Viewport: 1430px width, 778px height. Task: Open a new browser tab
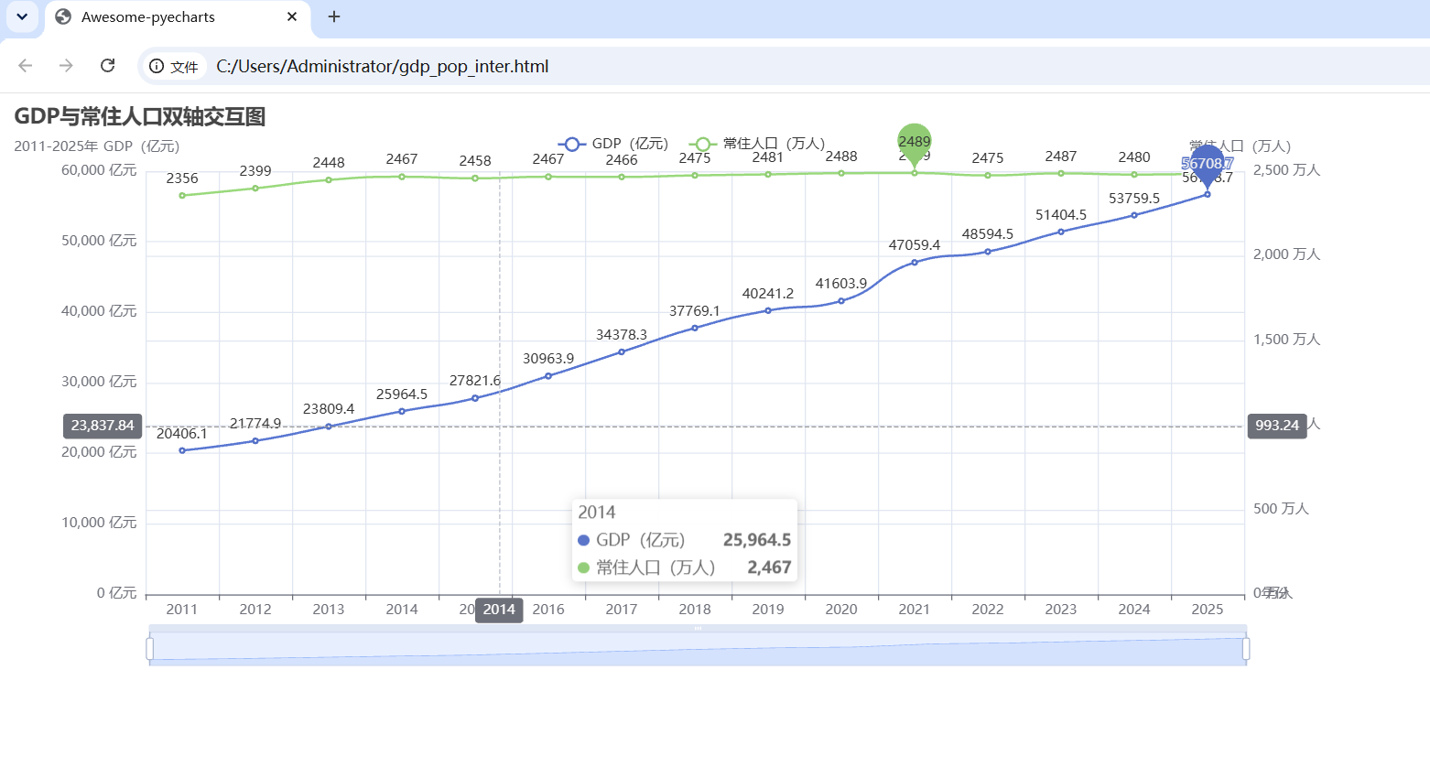[334, 16]
